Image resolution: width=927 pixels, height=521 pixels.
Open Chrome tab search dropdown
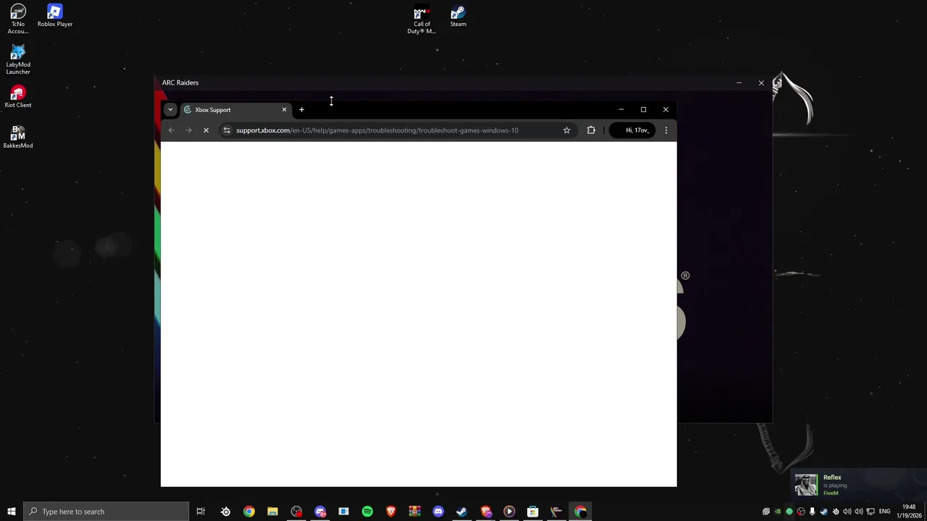point(170,110)
